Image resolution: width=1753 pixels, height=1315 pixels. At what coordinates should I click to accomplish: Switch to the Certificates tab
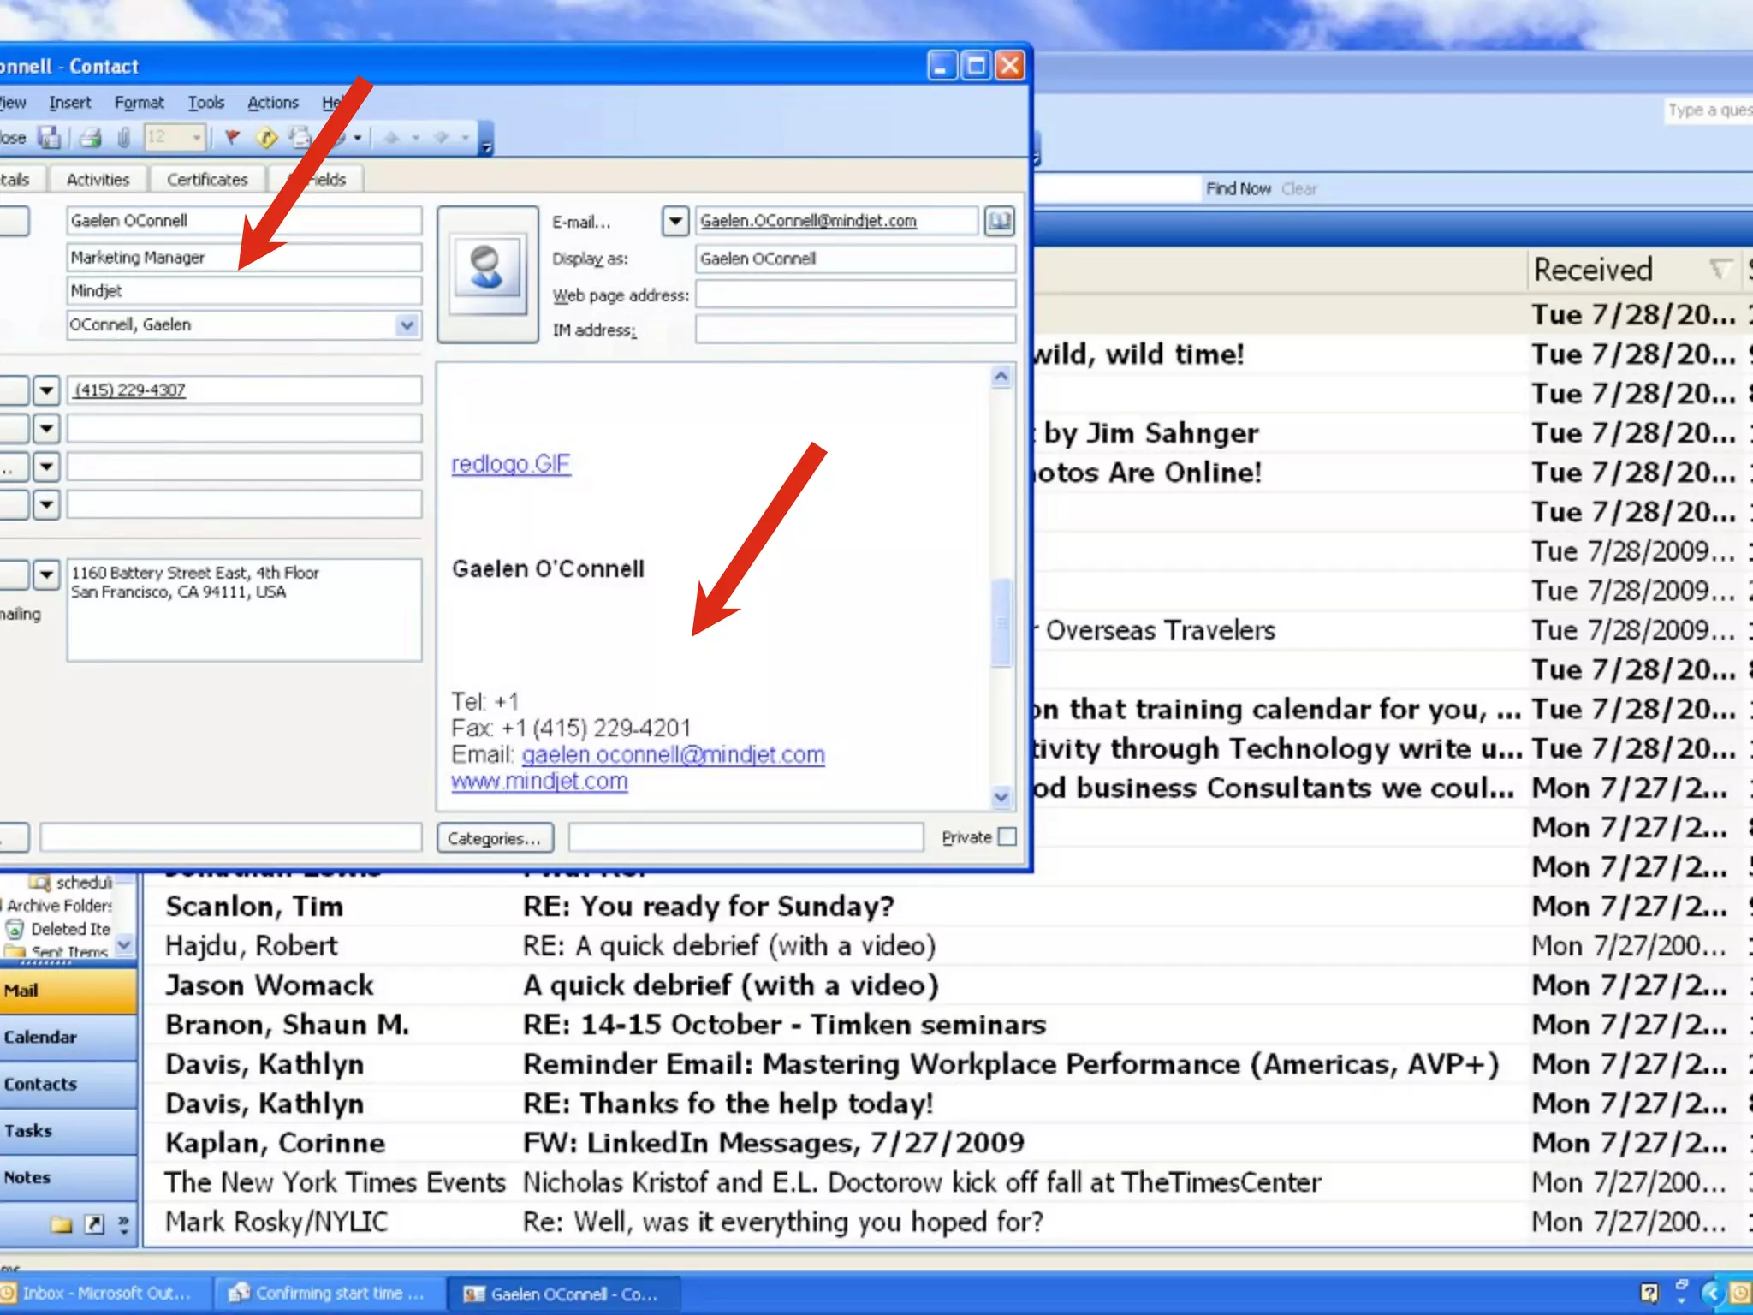(x=207, y=180)
